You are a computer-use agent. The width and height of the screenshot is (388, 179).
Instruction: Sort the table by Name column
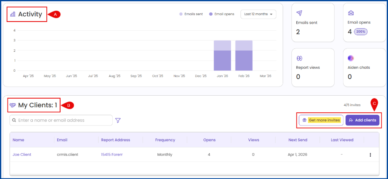(x=18, y=140)
